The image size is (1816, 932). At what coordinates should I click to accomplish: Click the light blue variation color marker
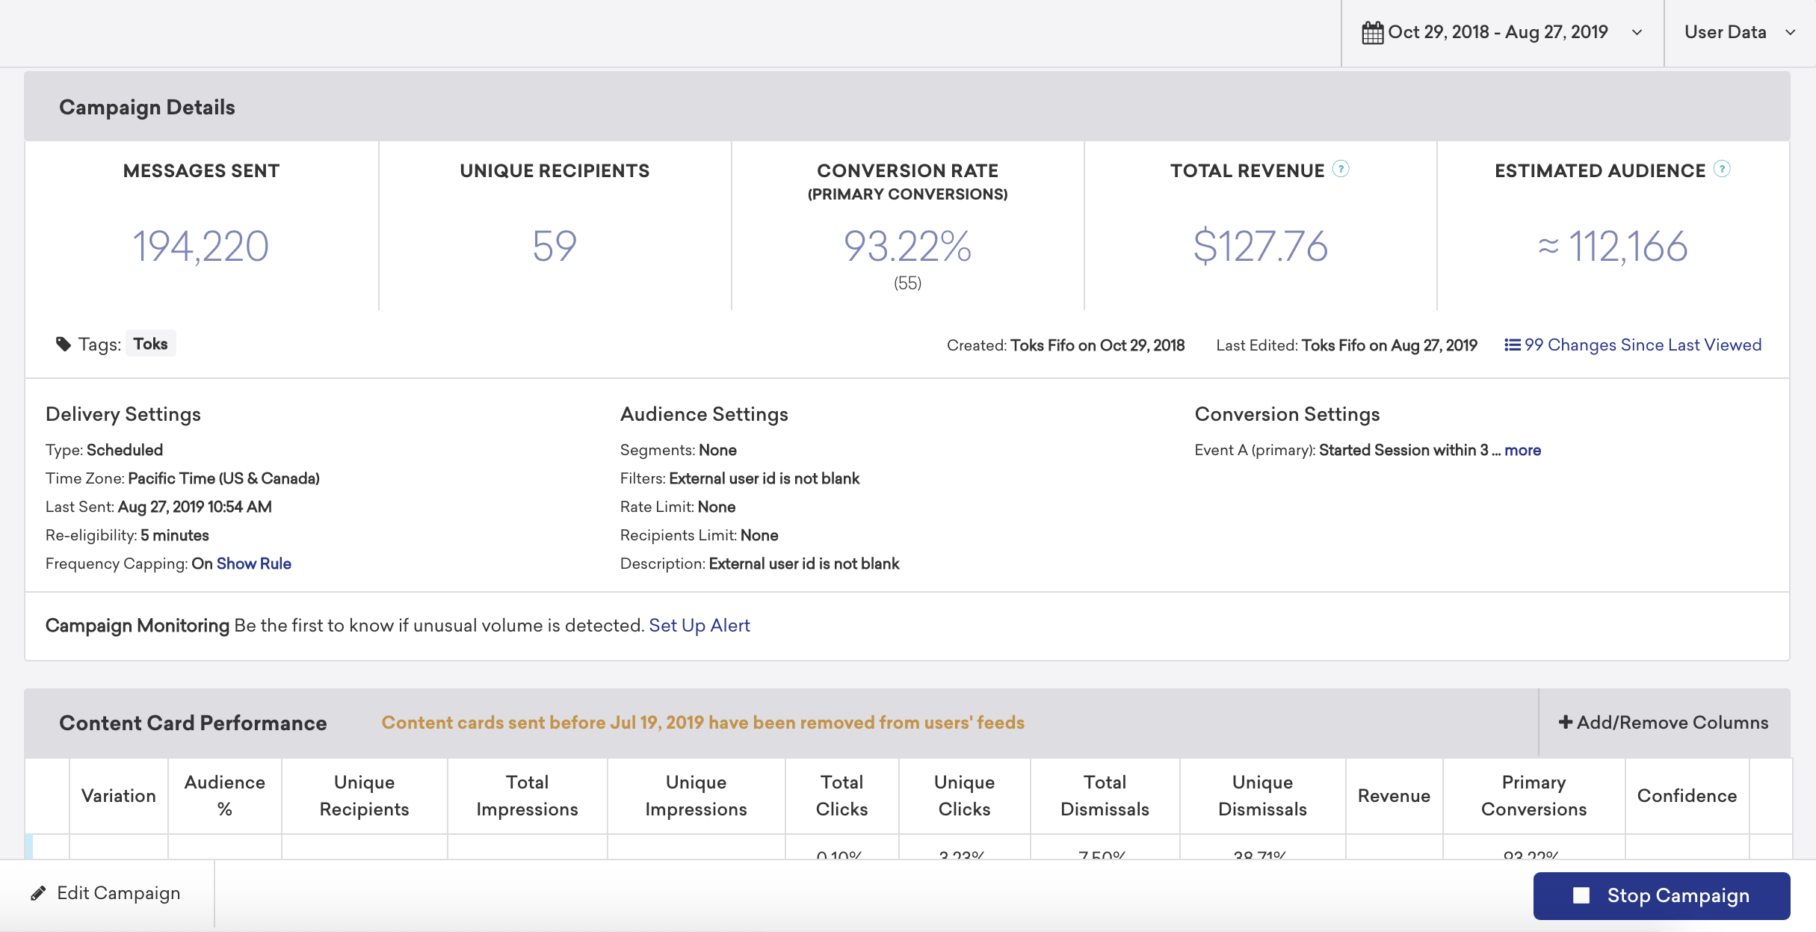[x=29, y=846]
